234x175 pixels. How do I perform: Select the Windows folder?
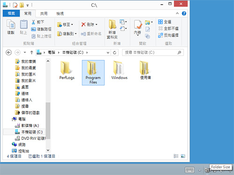click(119, 71)
